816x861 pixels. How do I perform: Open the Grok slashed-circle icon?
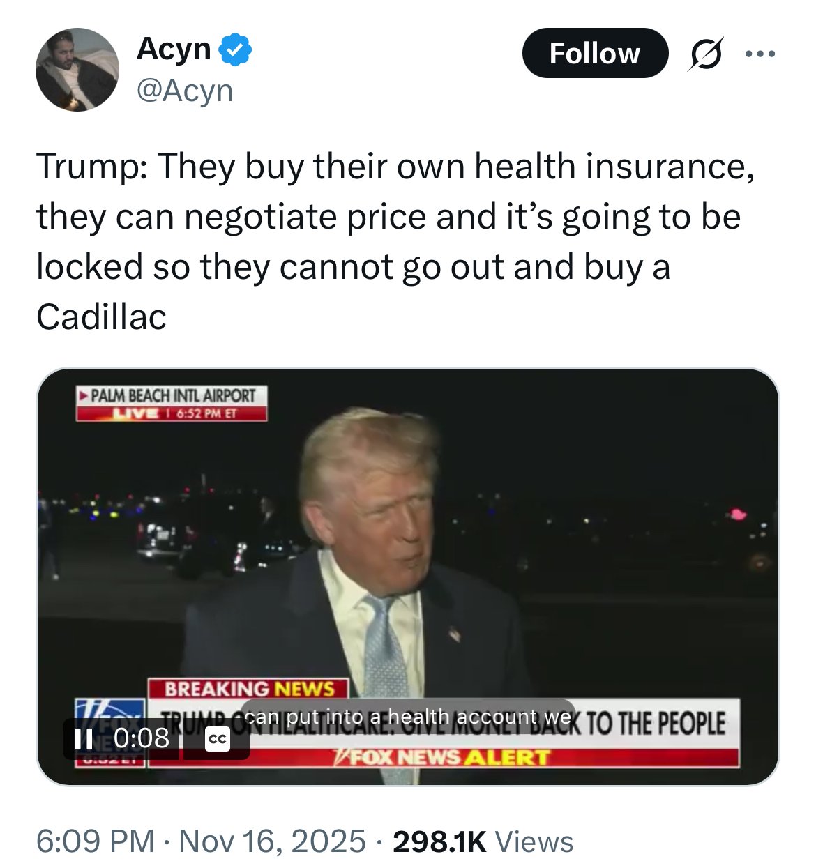click(x=705, y=54)
